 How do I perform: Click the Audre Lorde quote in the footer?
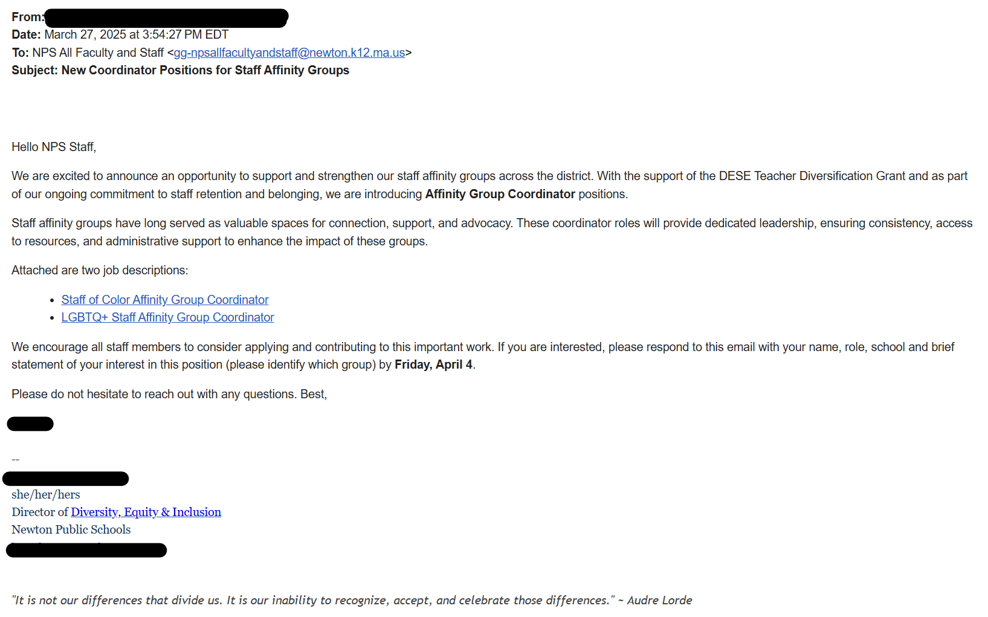point(352,600)
